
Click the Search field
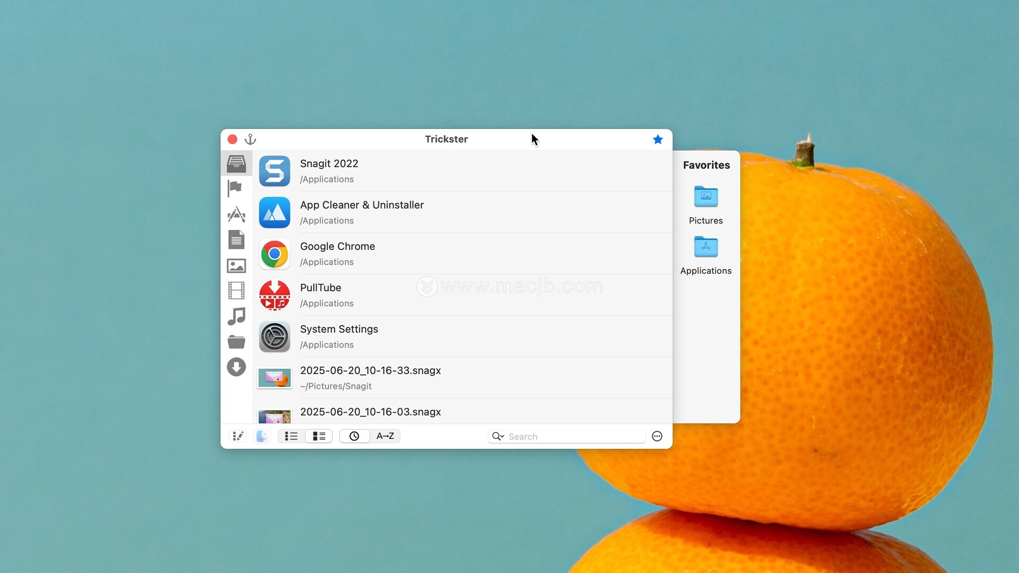566,436
